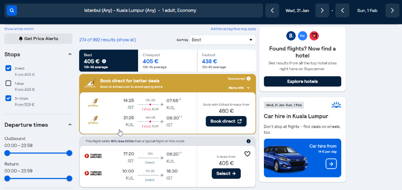Screen dimensions: 402x190
Task: Click Outbound slider left handle
Action: click(x=7, y=153)
